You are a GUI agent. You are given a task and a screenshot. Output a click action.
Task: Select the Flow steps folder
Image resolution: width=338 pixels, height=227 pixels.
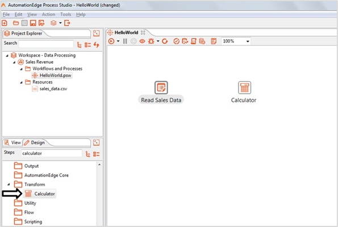(29, 212)
